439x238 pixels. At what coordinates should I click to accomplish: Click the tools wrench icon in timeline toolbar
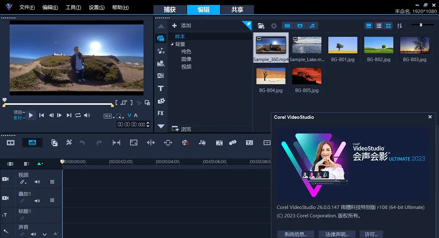(x=69, y=143)
